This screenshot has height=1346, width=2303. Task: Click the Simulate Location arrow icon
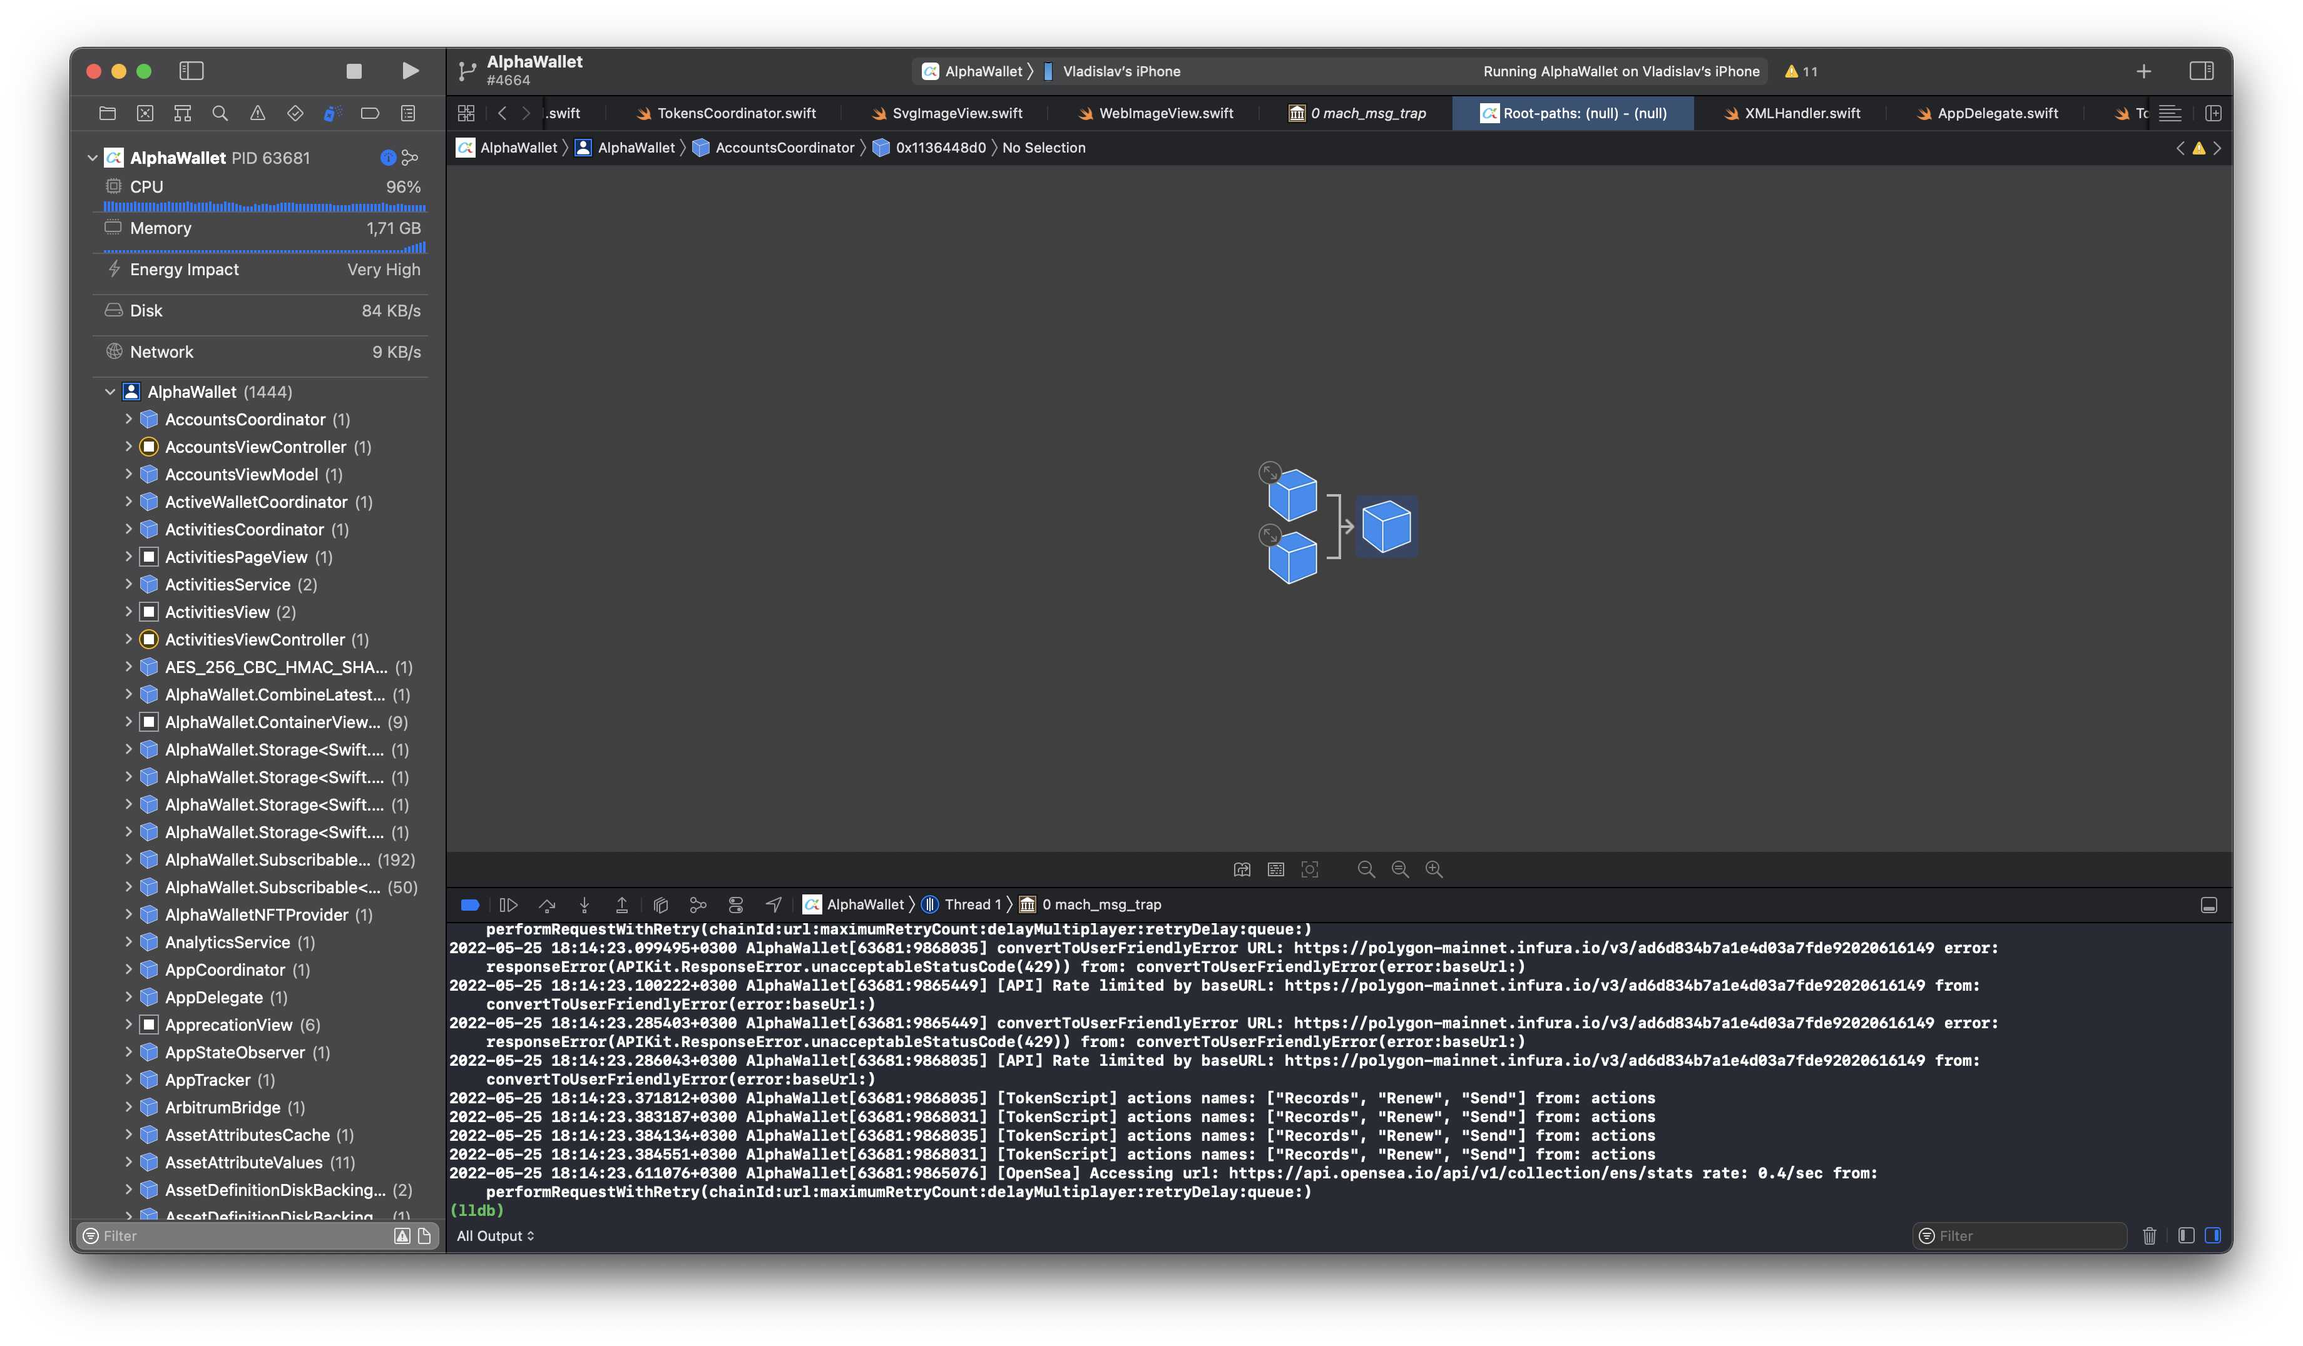(773, 905)
